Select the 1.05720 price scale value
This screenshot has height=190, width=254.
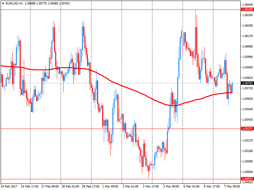click(247, 88)
